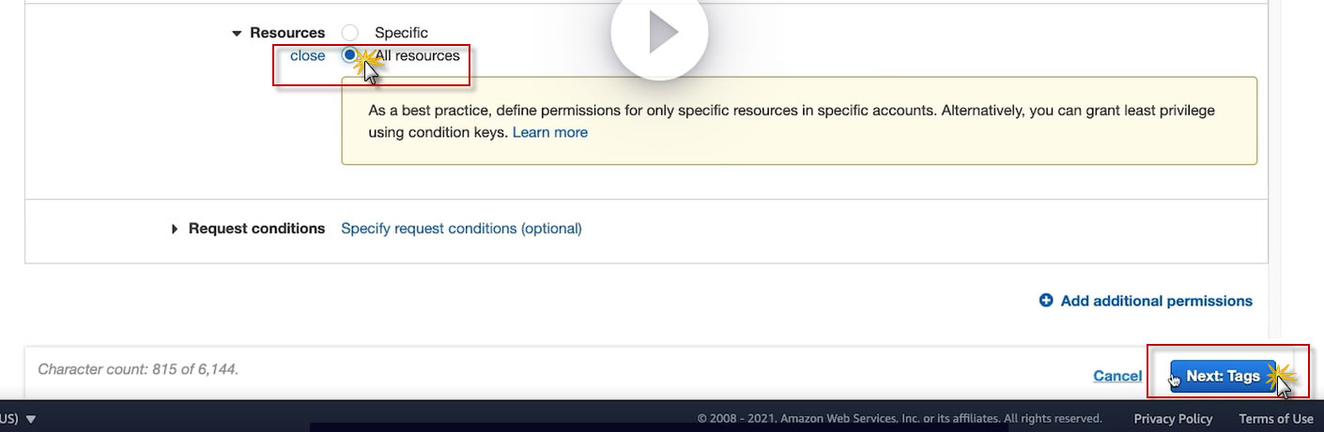Expand the Request conditions triangle
This screenshot has height=432, width=1324.
pyautogui.click(x=175, y=229)
